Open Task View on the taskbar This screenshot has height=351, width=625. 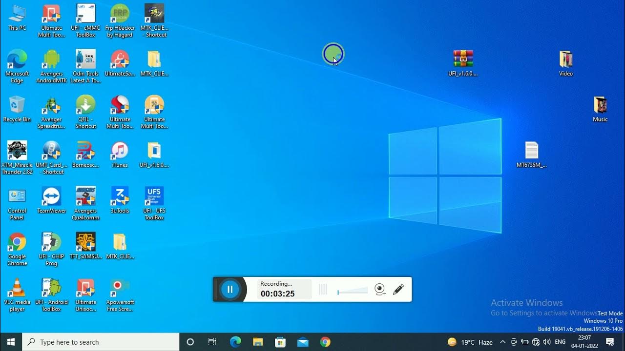coord(212,342)
